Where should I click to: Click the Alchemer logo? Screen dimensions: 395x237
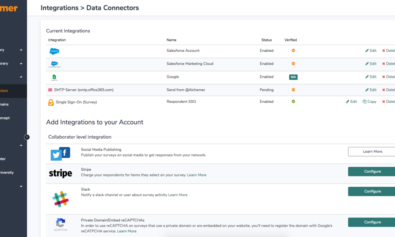[x=9, y=8]
